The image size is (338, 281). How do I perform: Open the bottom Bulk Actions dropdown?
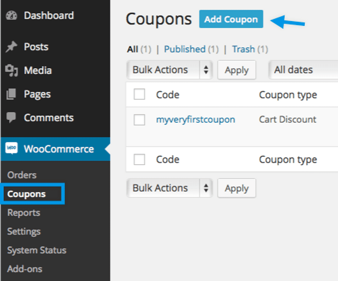click(x=169, y=188)
